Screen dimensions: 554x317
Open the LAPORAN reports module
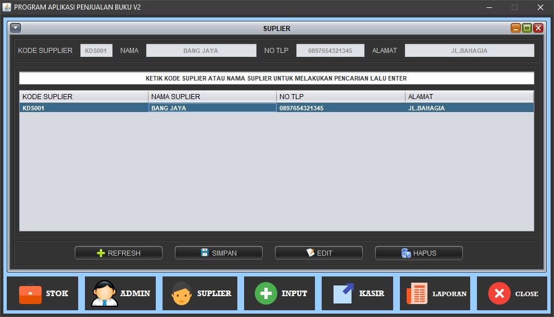pyautogui.click(x=435, y=293)
